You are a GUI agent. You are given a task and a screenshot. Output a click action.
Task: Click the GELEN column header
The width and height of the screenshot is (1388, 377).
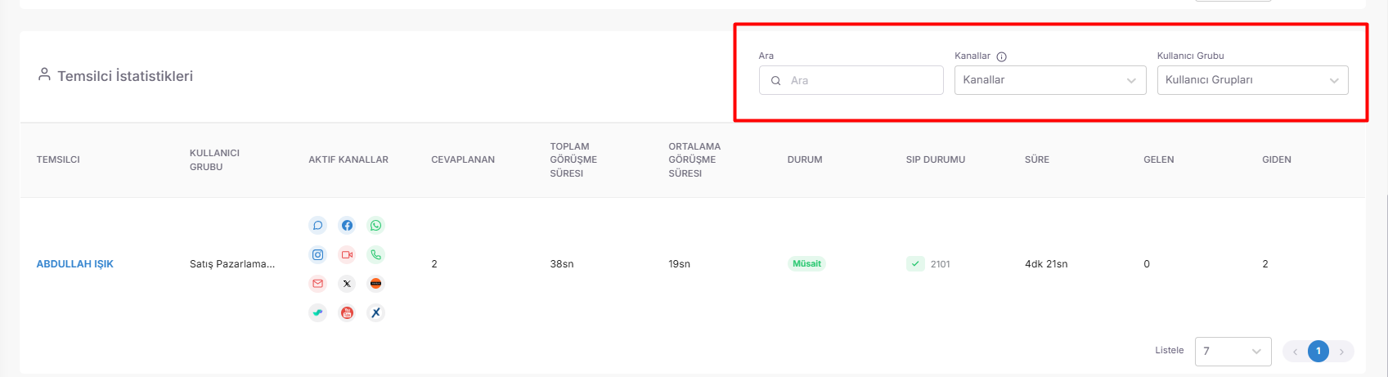[1159, 159]
